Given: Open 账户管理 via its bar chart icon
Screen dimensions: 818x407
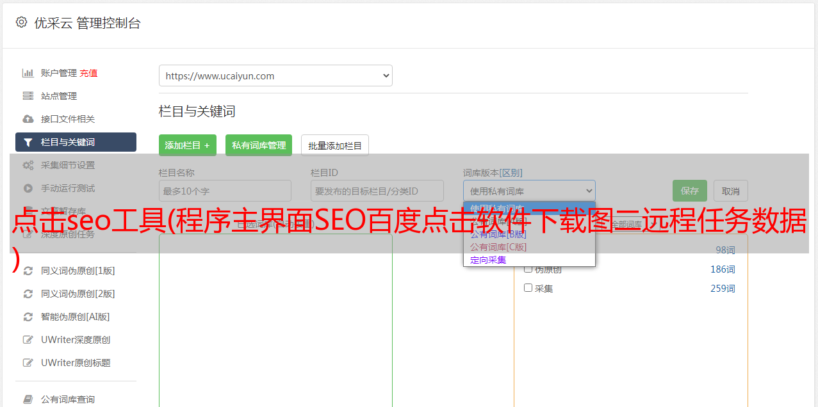Looking at the screenshot, I should point(28,73).
